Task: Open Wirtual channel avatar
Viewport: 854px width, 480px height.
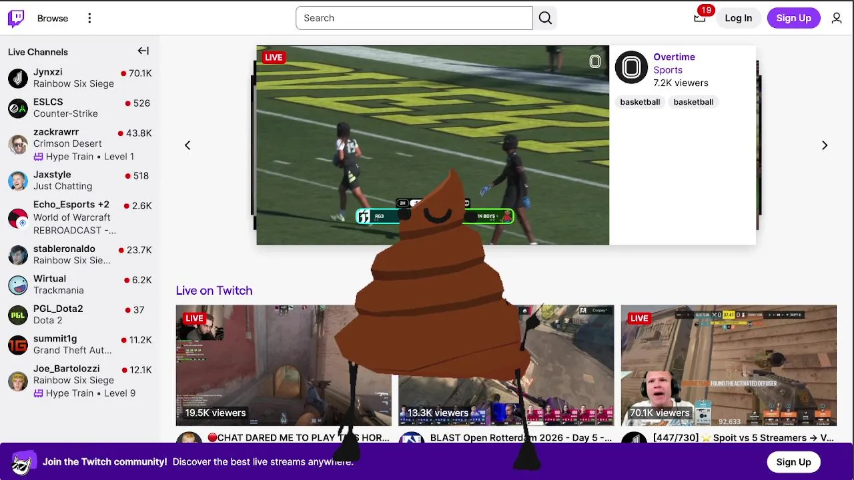Action: coord(18,285)
